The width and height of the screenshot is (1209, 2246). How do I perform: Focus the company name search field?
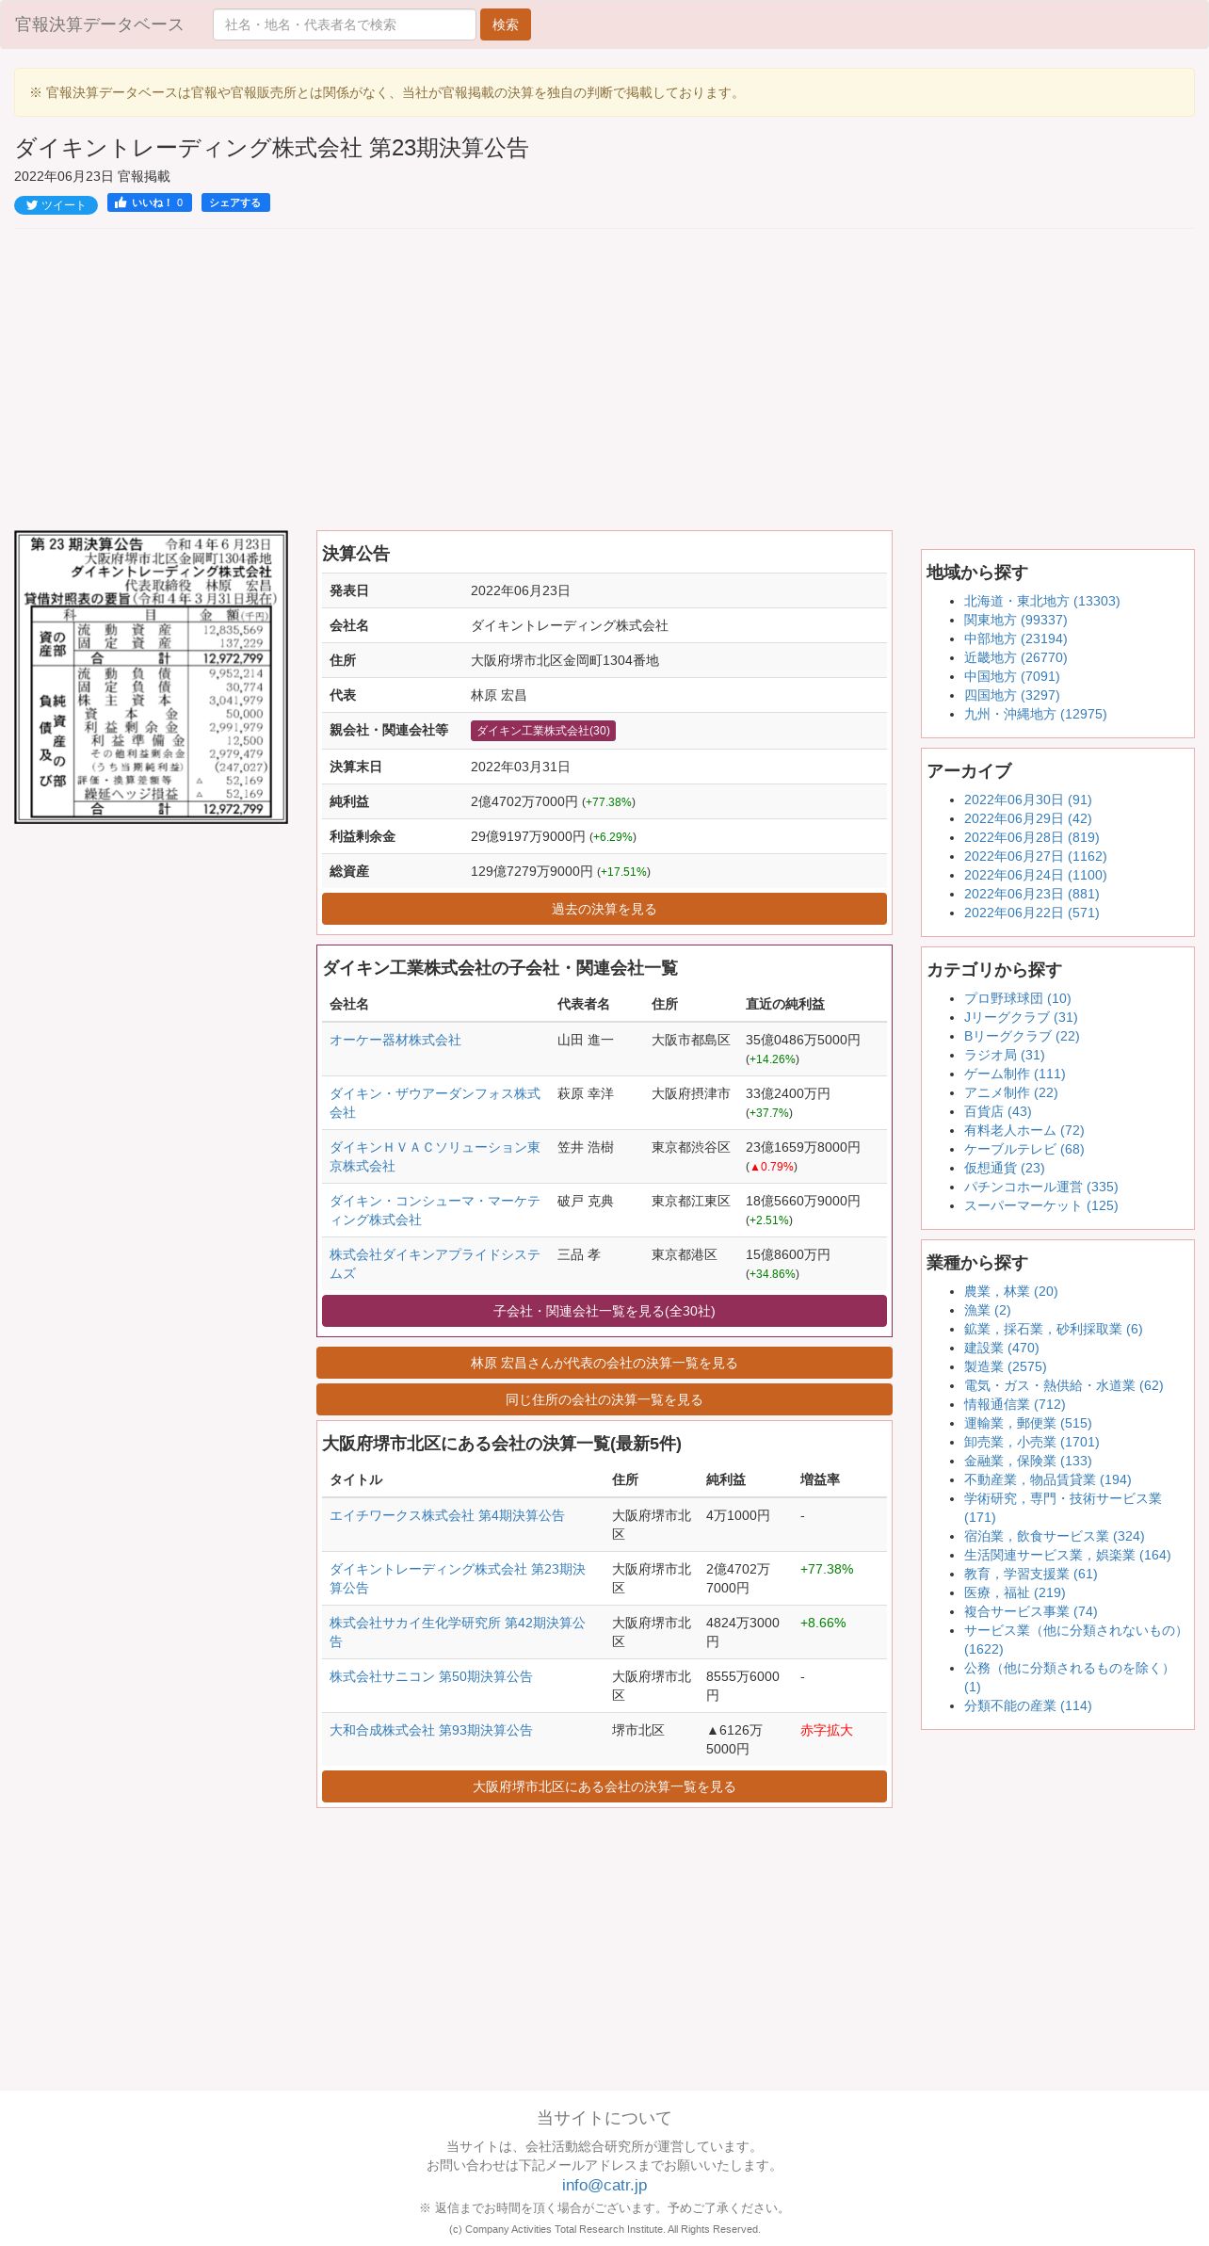click(x=345, y=24)
